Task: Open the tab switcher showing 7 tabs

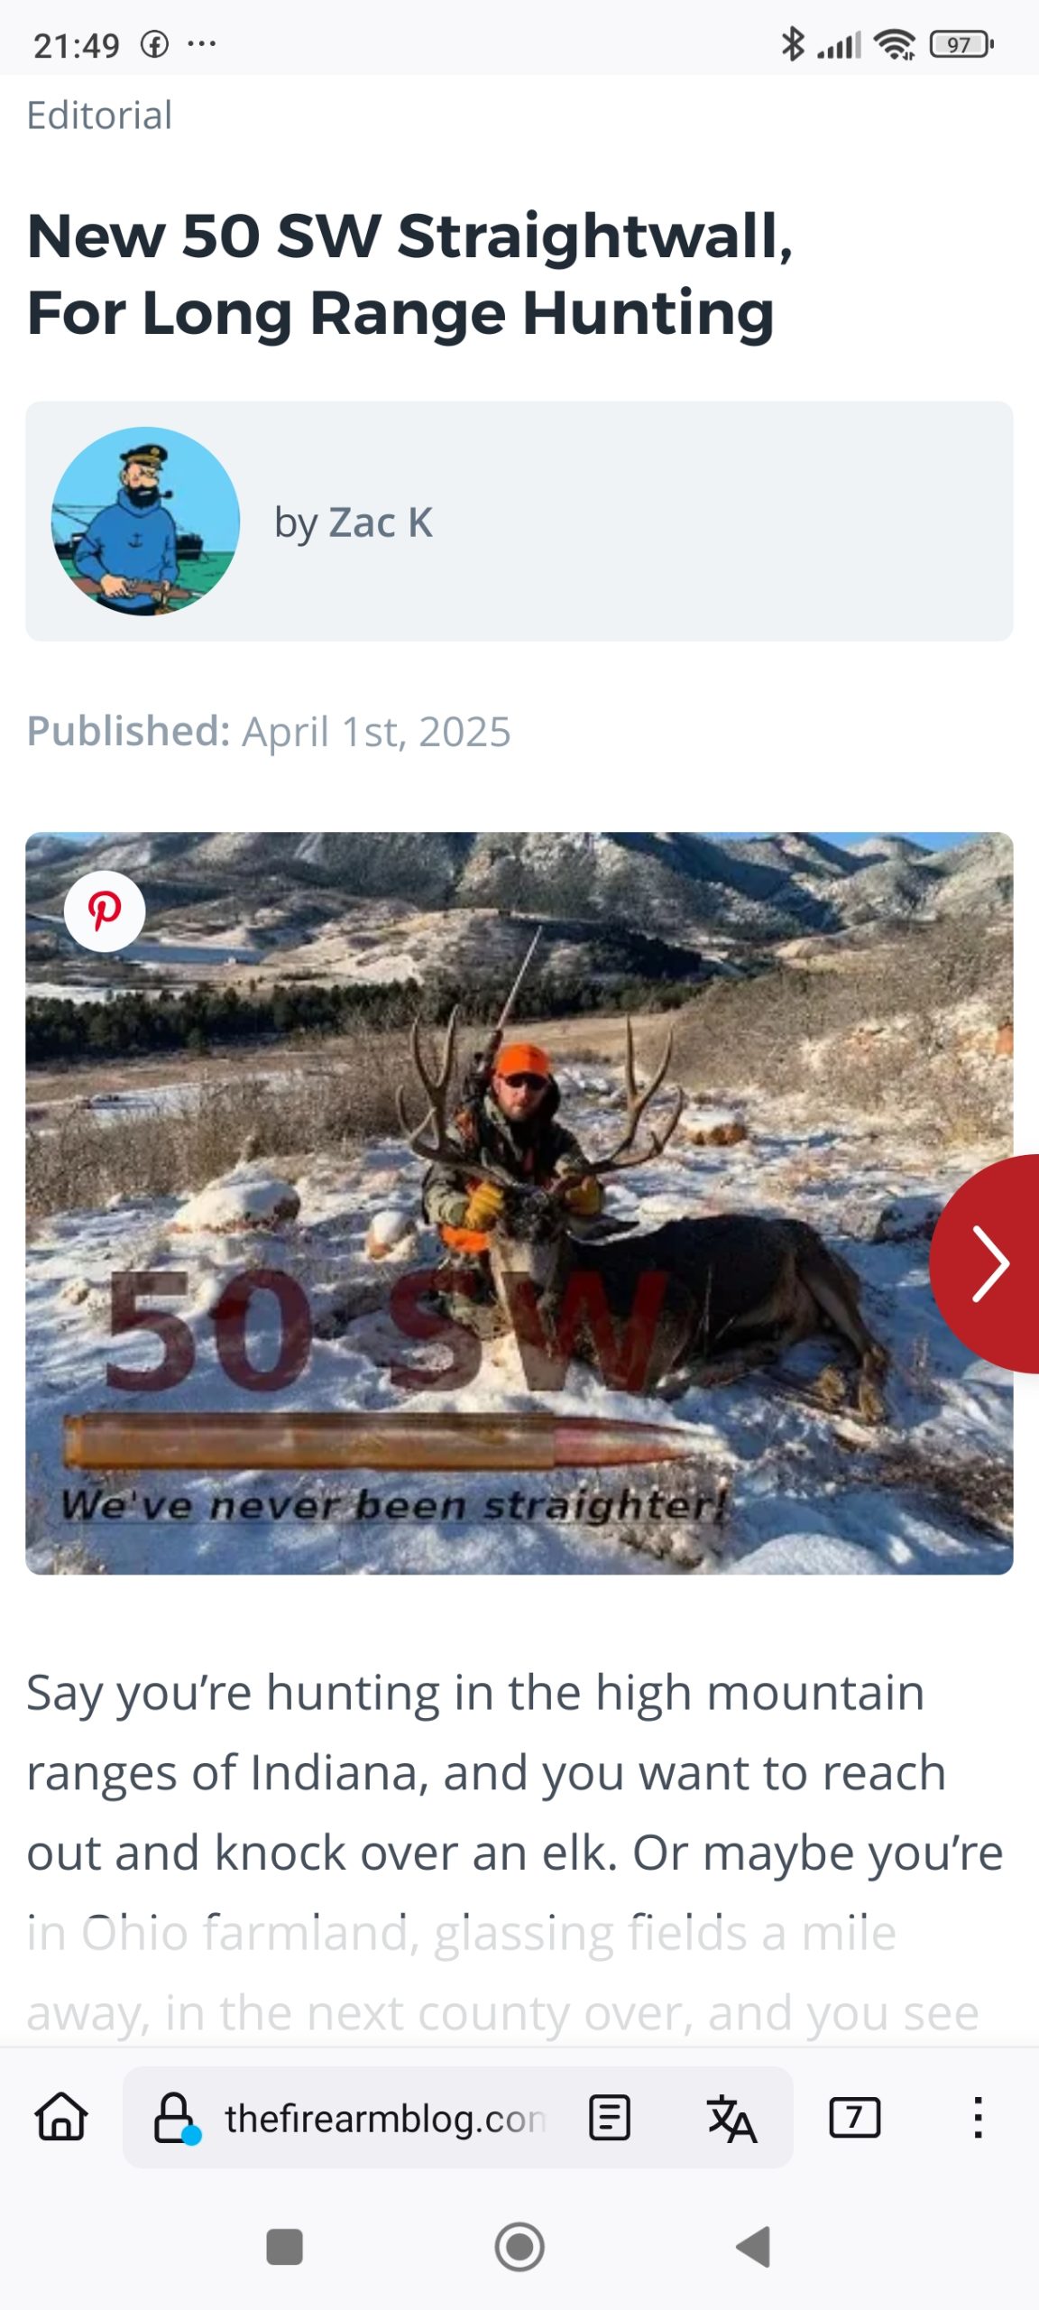Action: pyautogui.click(x=854, y=2117)
